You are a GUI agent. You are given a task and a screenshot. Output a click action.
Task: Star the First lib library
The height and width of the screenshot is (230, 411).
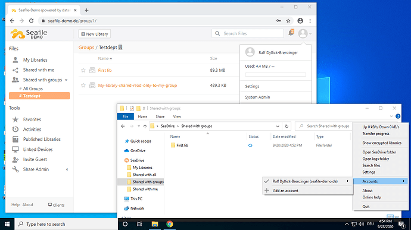point(83,70)
